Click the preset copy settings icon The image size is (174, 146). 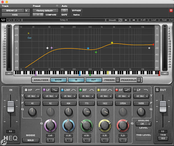click(x=42, y=15)
